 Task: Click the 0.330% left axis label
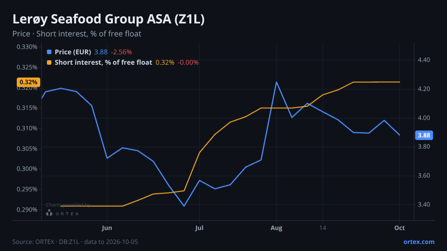click(27, 47)
